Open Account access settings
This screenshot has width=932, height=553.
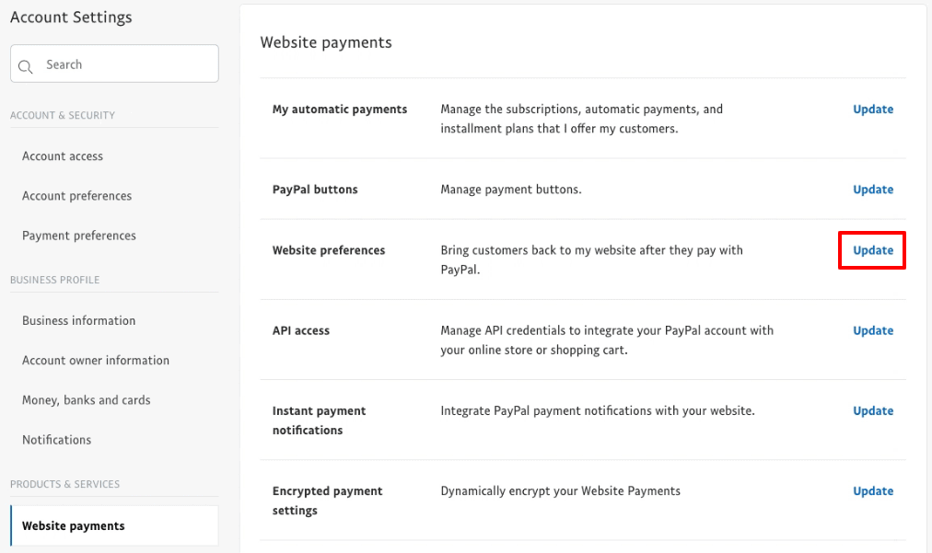coord(62,156)
